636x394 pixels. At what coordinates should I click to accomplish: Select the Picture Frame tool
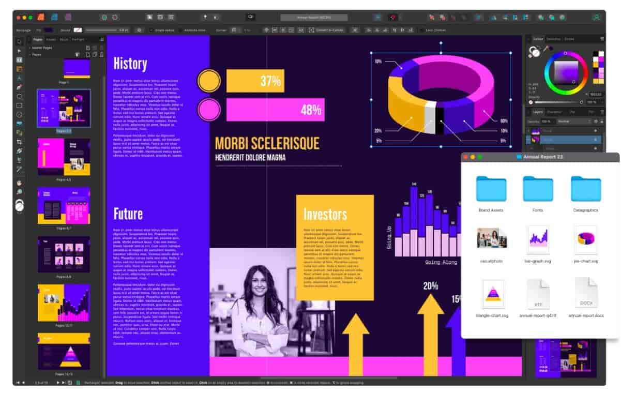pos(19,114)
